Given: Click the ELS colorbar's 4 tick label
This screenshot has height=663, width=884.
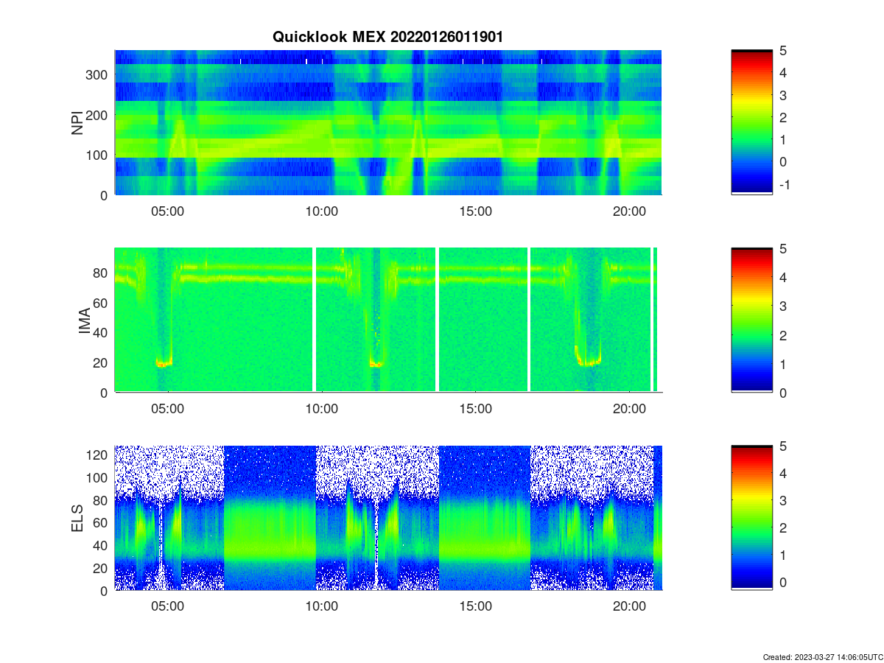Looking at the screenshot, I should (x=783, y=474).
